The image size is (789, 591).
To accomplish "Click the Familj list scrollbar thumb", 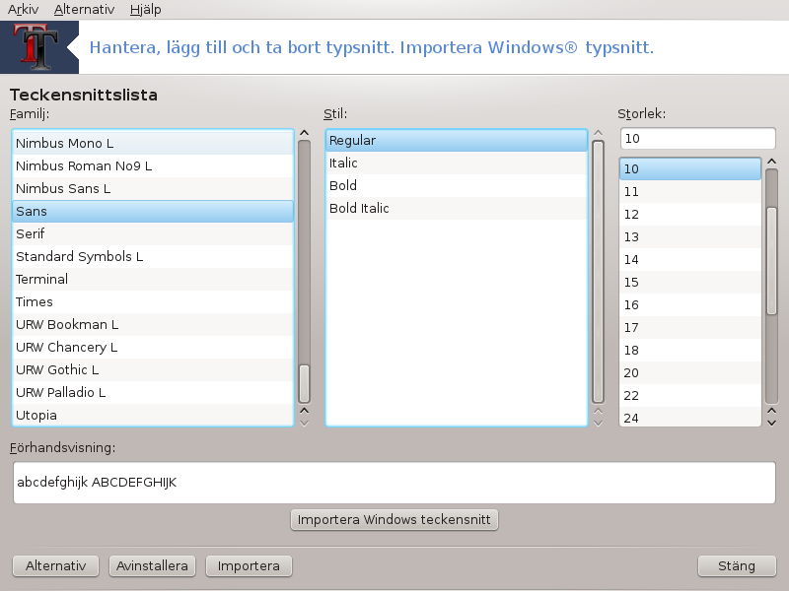I will [x=304, y=383].
